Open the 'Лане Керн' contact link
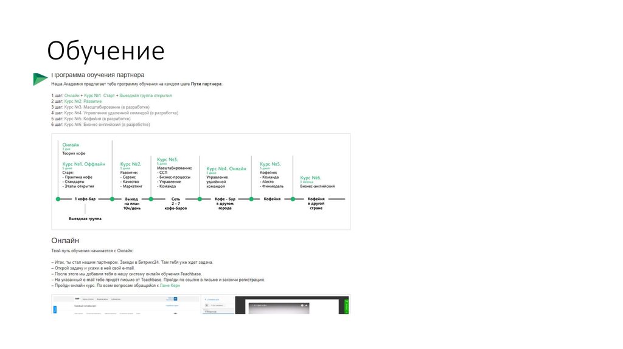The image size is (623, 349). (170, 285)
